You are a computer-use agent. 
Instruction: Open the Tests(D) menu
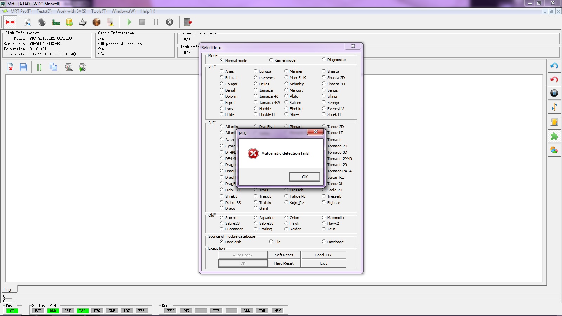tap(44, 11)
